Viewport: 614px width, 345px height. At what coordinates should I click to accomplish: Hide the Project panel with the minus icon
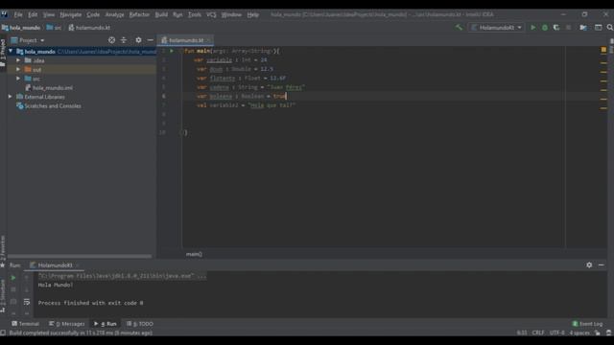pos(151,40)
